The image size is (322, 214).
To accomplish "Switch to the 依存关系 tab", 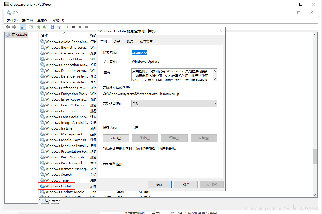I will click(x=146, y=42).
